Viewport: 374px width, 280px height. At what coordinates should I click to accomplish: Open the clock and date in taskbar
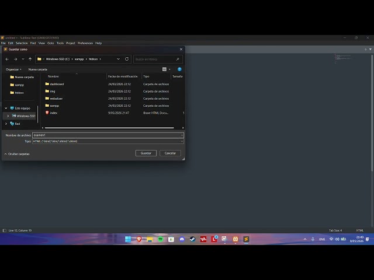point(356,239)
